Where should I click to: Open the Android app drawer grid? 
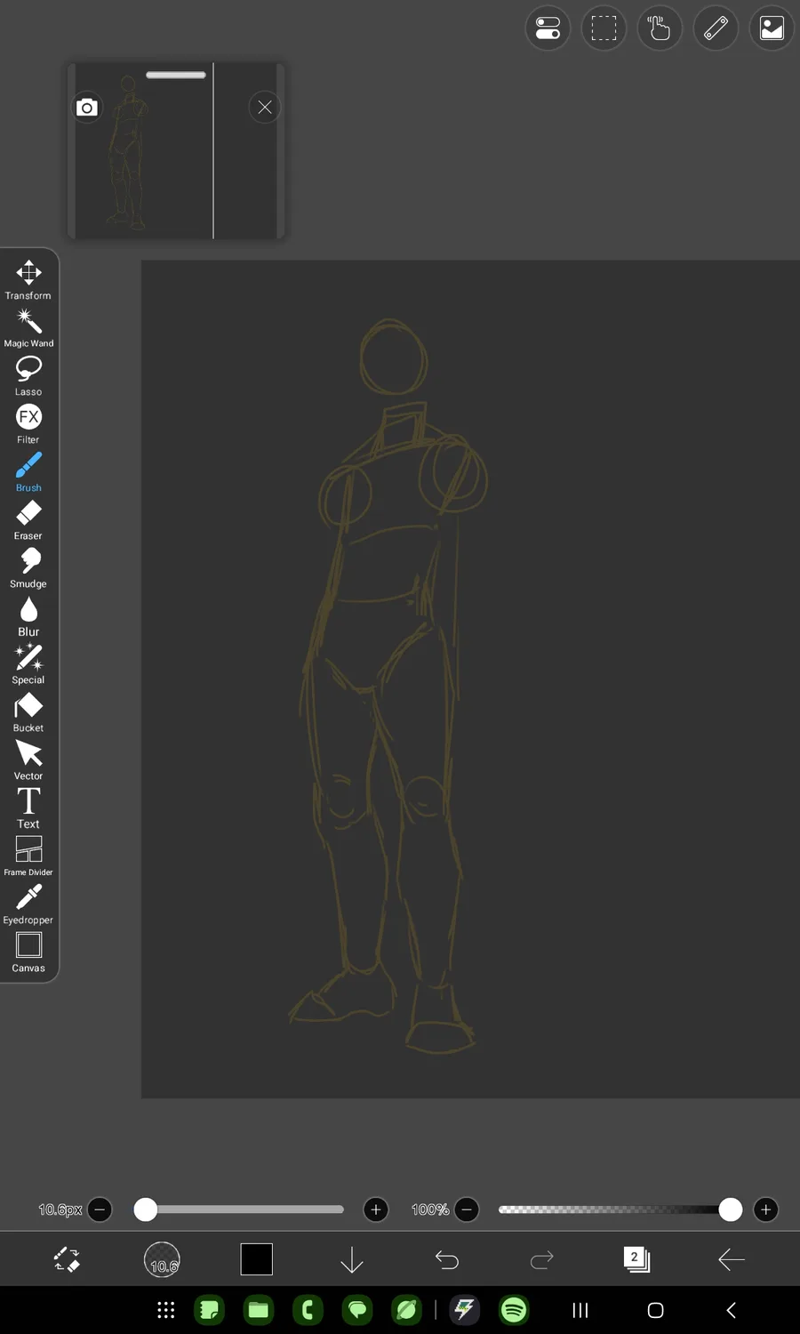[x=166, y=1310]
